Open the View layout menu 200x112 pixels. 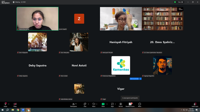point(180,2)
